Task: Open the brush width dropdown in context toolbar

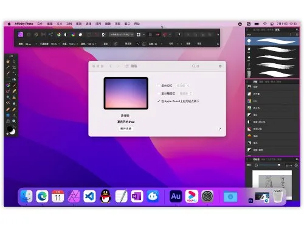Action: 36,44
